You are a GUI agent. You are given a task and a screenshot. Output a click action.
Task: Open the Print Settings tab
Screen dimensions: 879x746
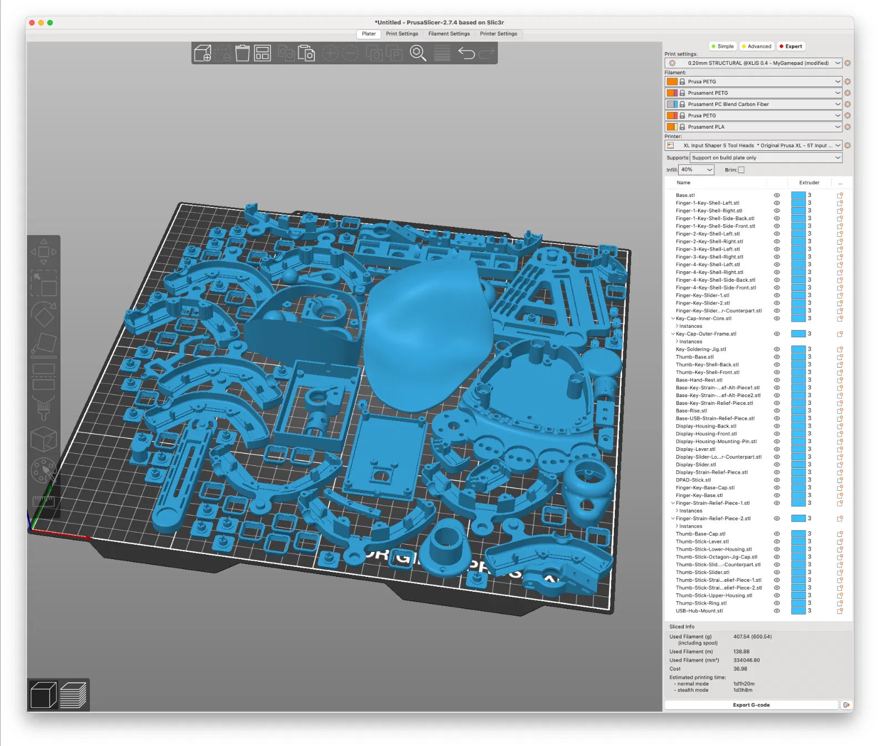click(402, 34)
